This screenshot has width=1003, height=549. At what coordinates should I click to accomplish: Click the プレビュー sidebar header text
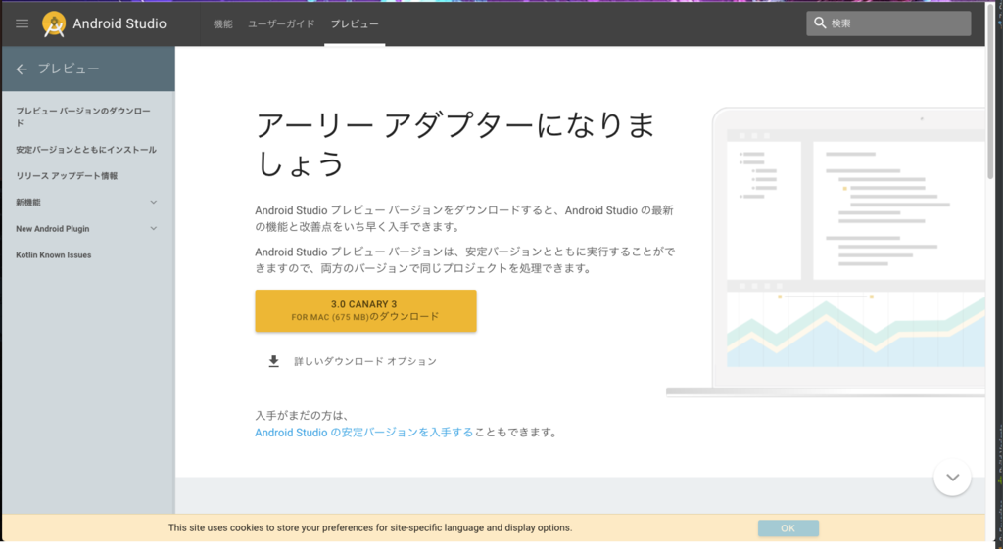(x=69, y=69)
